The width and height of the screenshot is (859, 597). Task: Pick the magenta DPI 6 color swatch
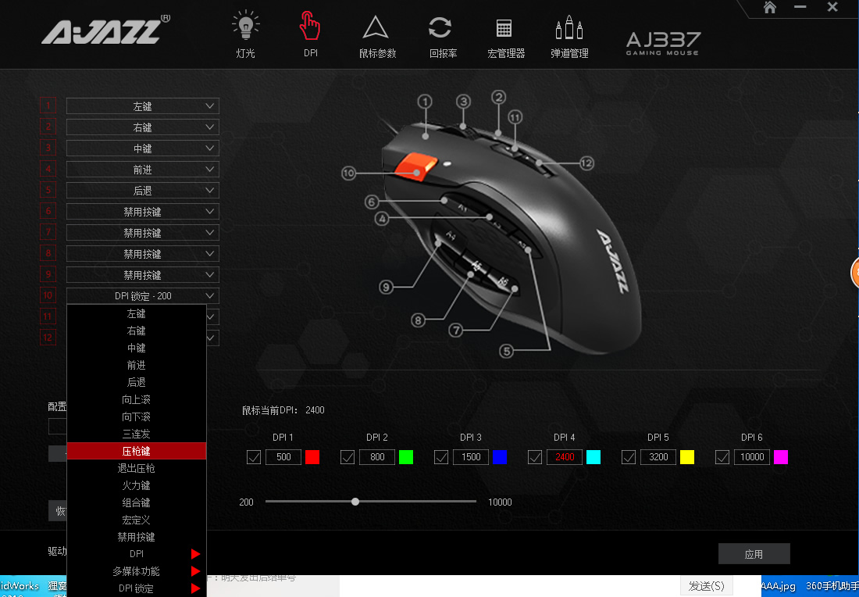pyautogui.click(x=781, y=456)
